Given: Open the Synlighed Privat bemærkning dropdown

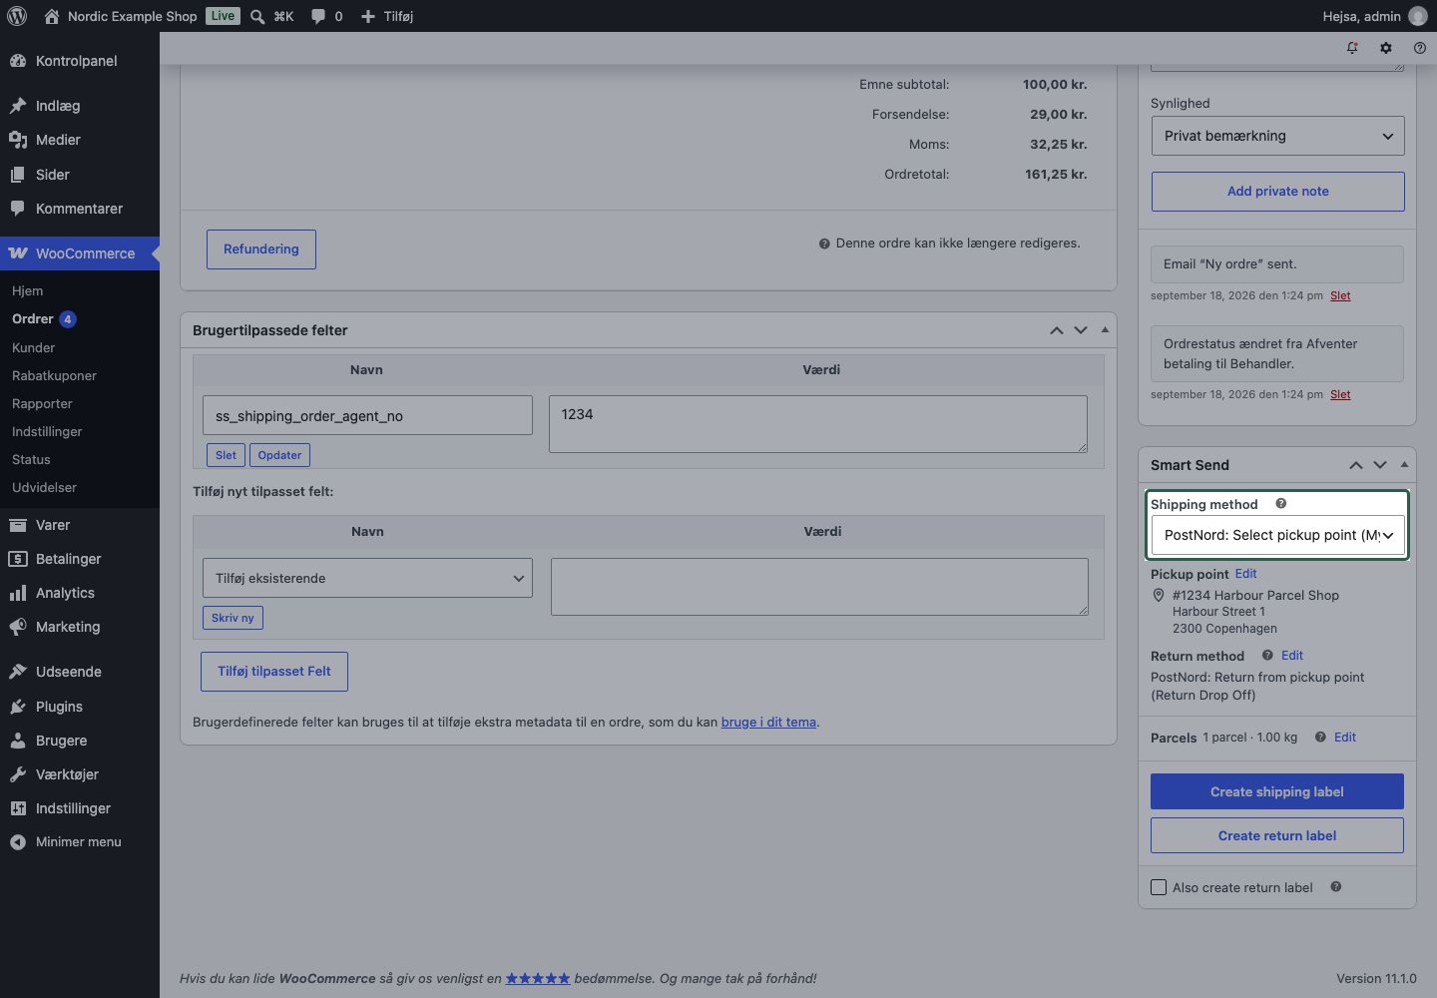Looking at the screenshot, I should [x=1277, y=136].
